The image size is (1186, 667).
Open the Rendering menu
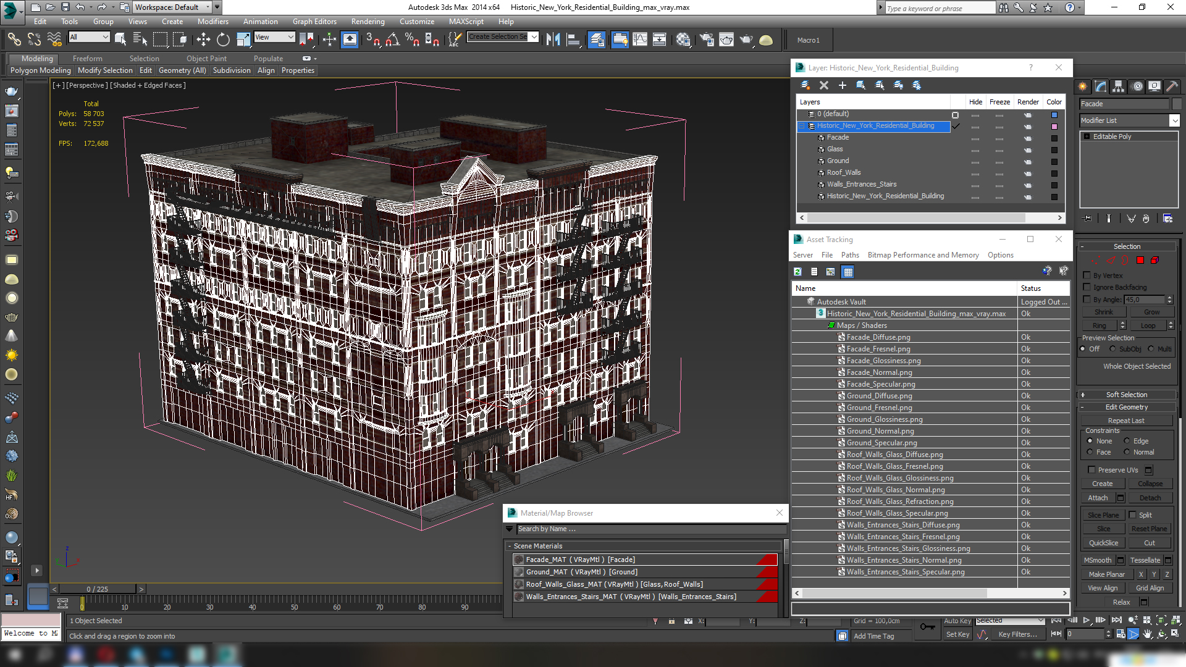368,22
